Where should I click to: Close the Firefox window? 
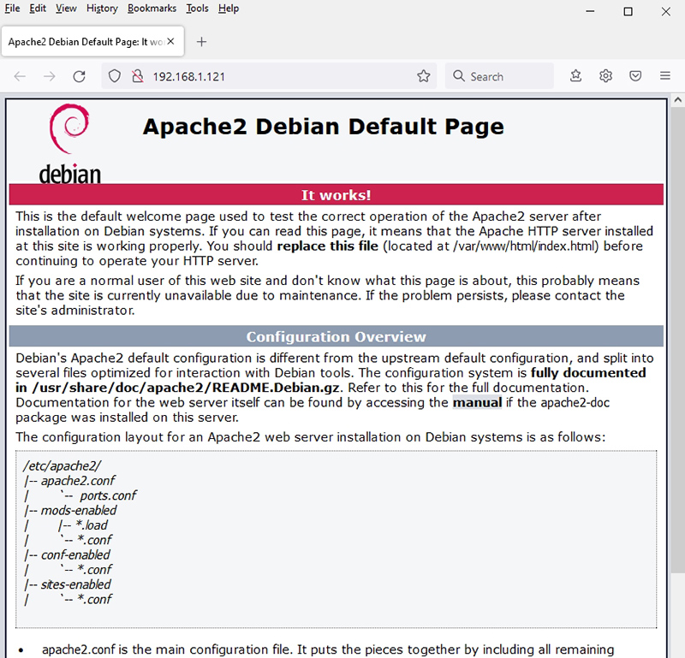point(666,11)
